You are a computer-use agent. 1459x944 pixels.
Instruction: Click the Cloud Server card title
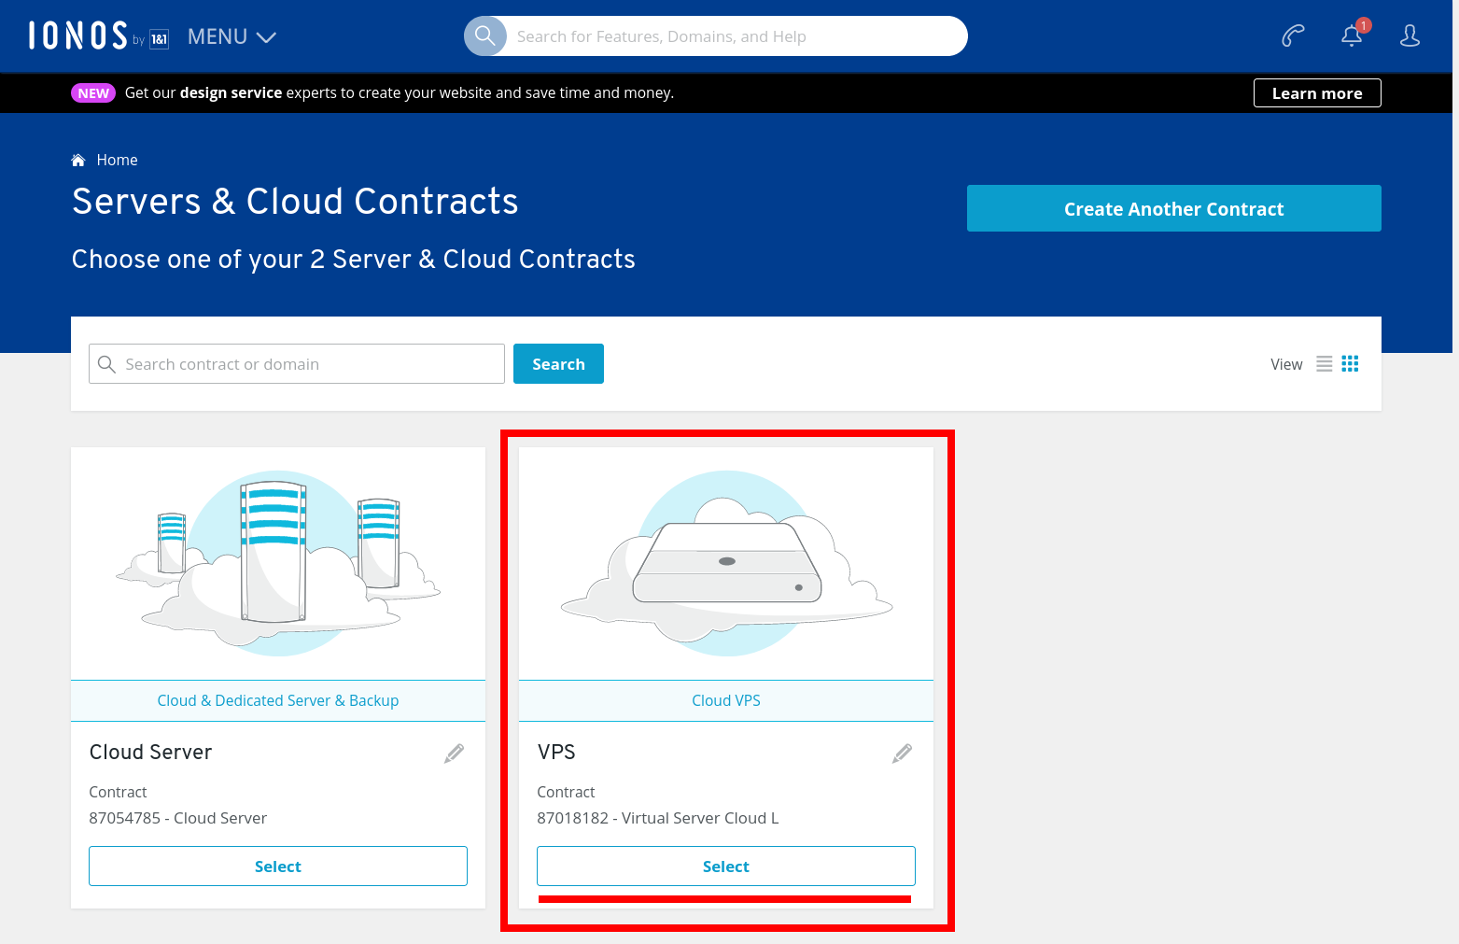150,752
